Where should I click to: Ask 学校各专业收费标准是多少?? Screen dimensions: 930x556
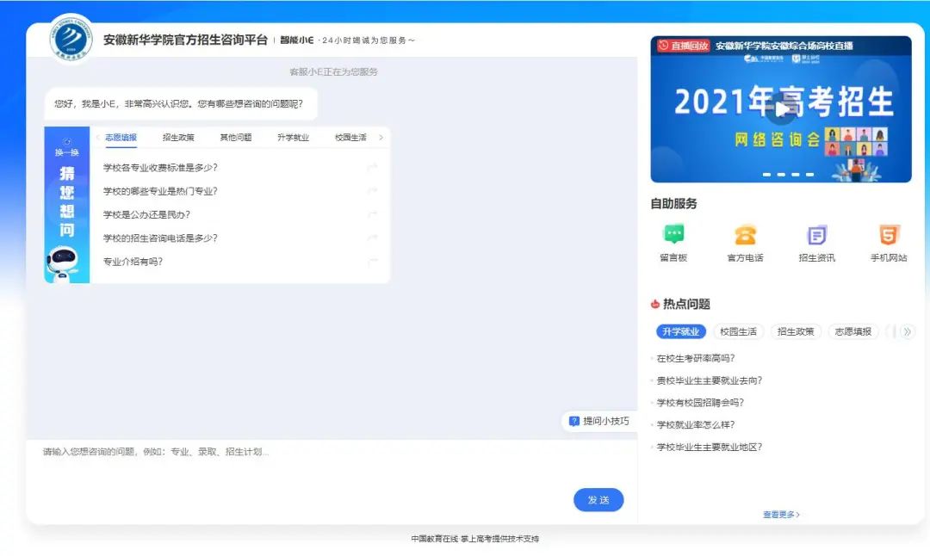[160, 168]
